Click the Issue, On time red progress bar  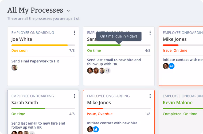tap(183, 45)
